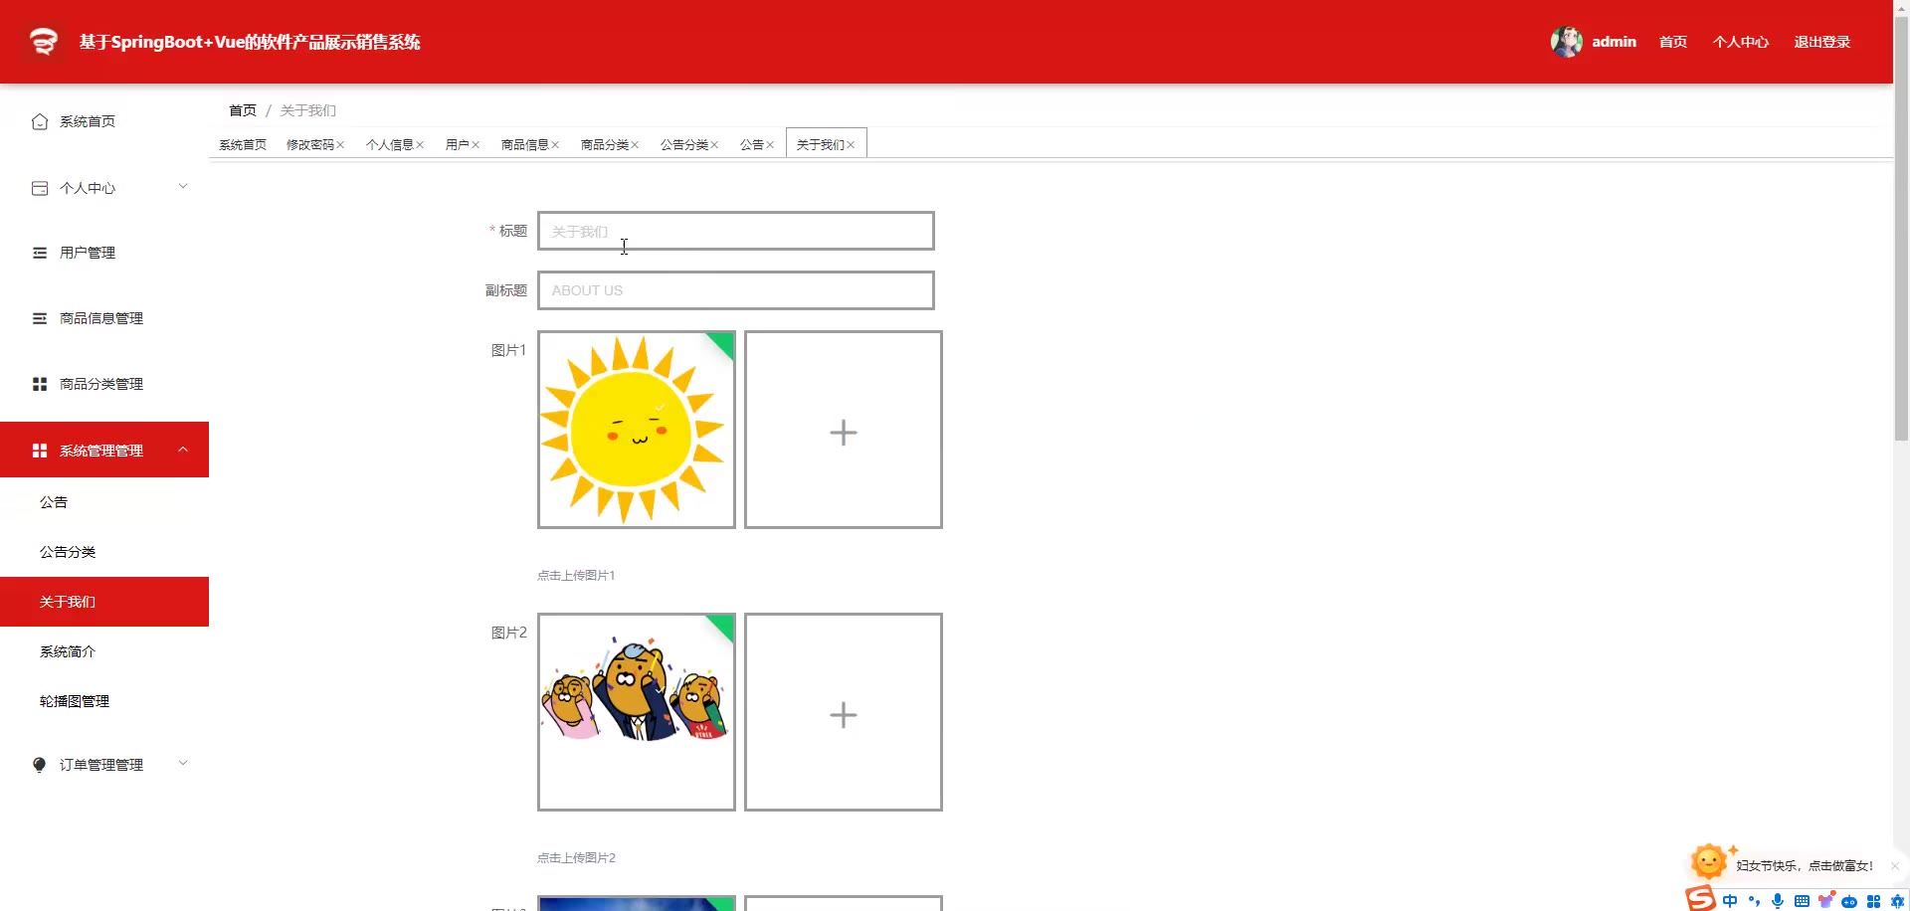Expand the 订单管理管理 chevron
The height and width of the screenshot is (911, 1910).
pyautogui.click(x=183, y=764)
